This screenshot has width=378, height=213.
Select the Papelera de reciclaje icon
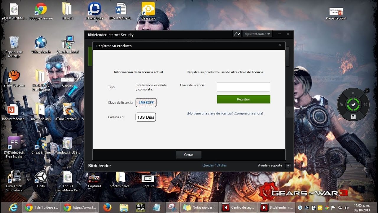click(x=14, y=47)
